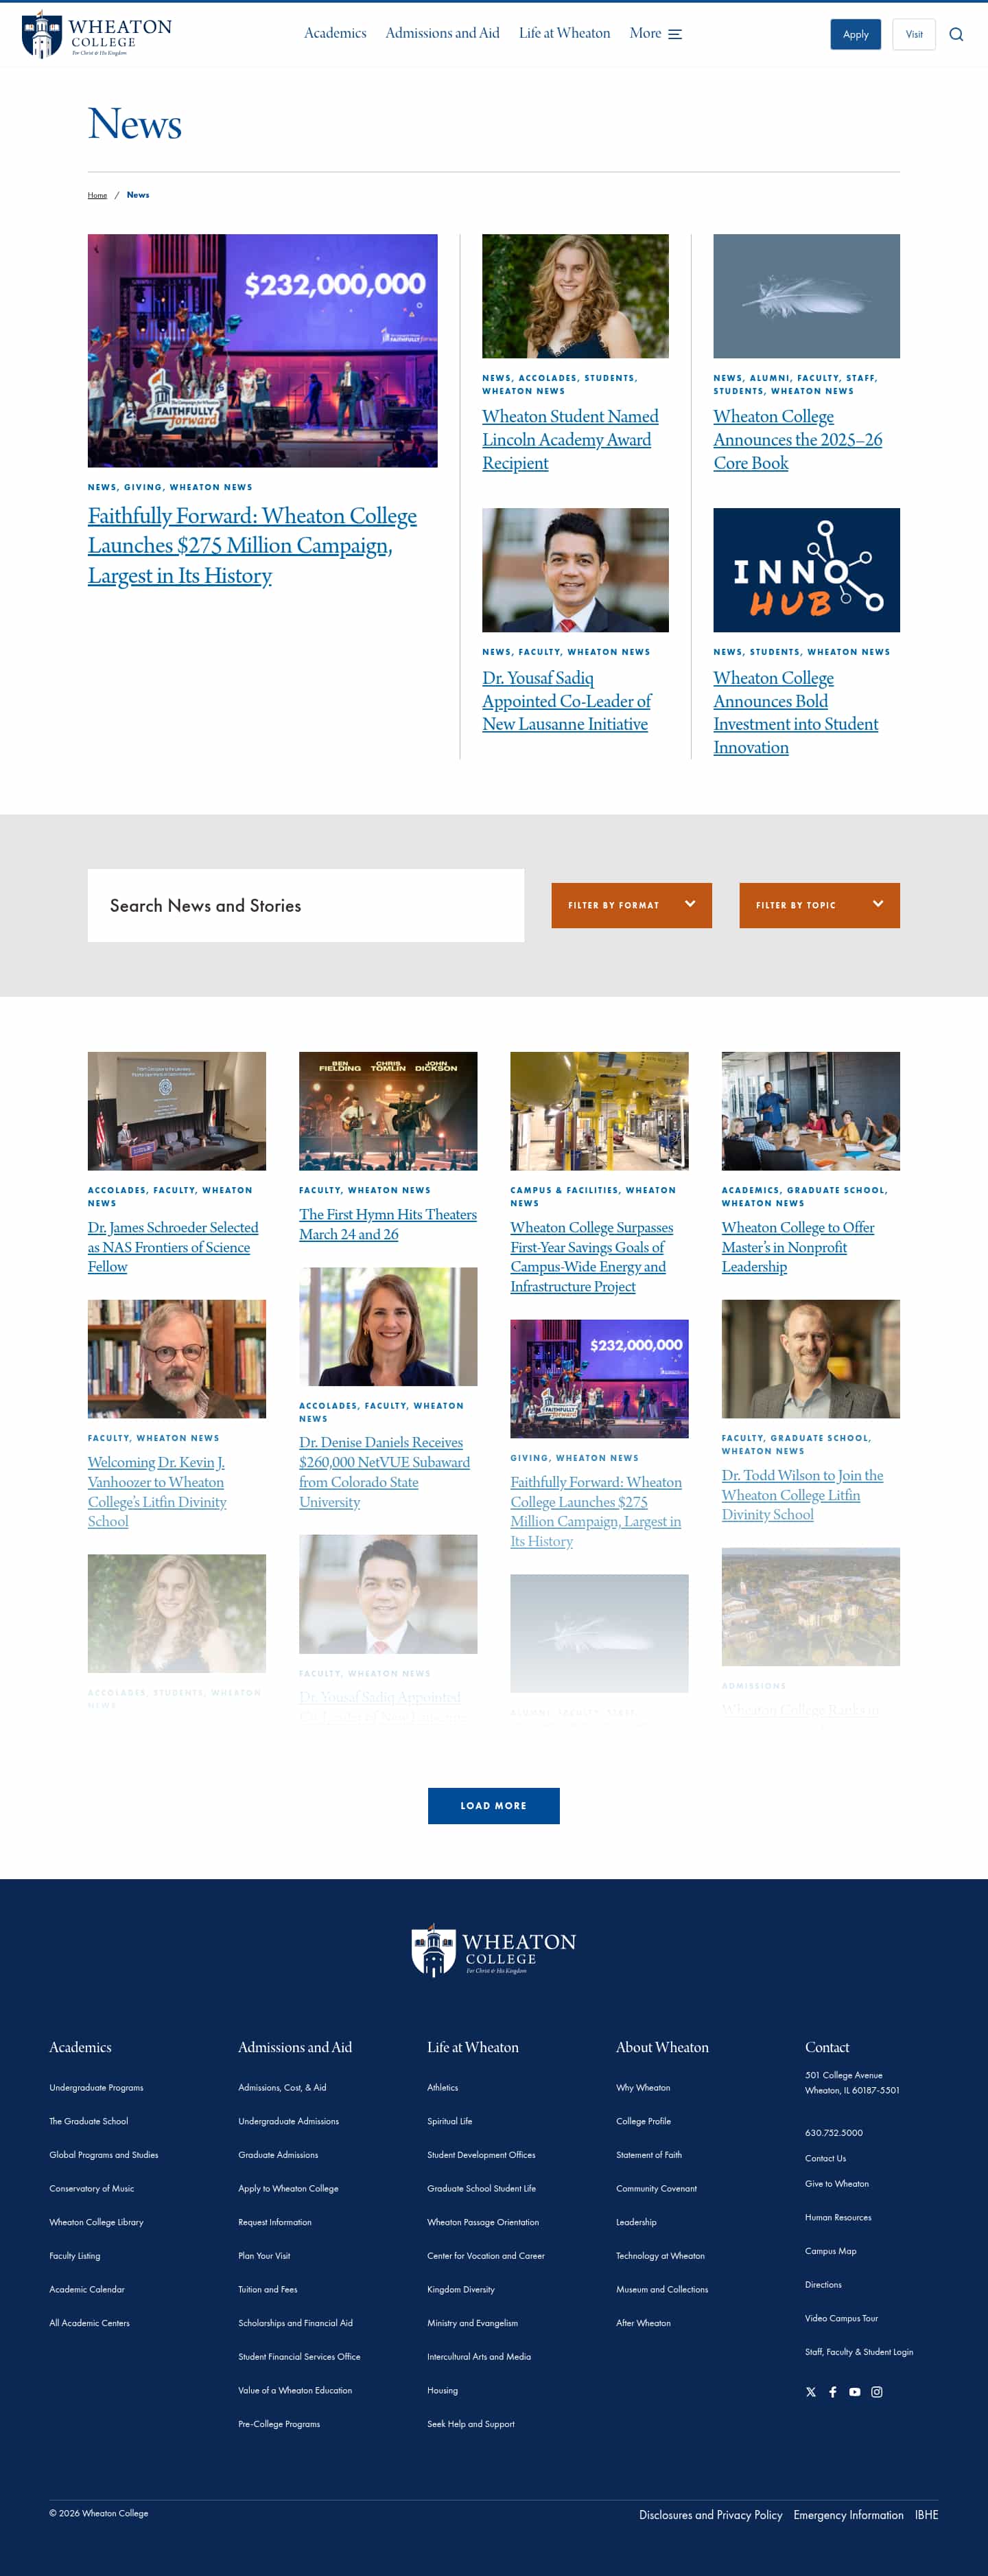Open the First Hymn concert thumbnail
The width and height of the screenshot is (988, 2576).
(388, 1111)
